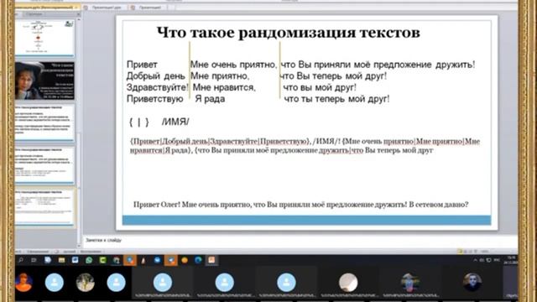Select the orange-haired participant avatar
Screen dimensions: 537x302
point(24,283)
